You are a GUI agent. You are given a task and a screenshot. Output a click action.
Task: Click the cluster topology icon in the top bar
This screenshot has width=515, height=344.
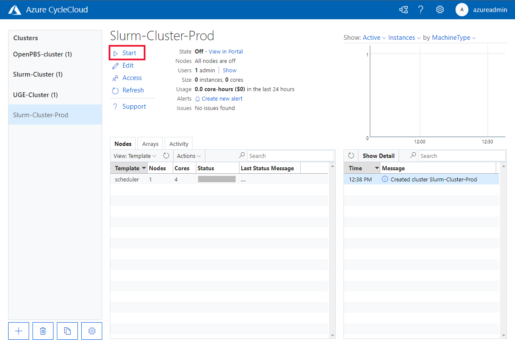(403, 9)
